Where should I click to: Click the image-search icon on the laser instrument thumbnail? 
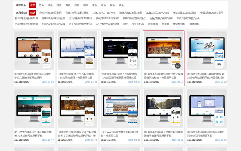(x=178, y=66)
